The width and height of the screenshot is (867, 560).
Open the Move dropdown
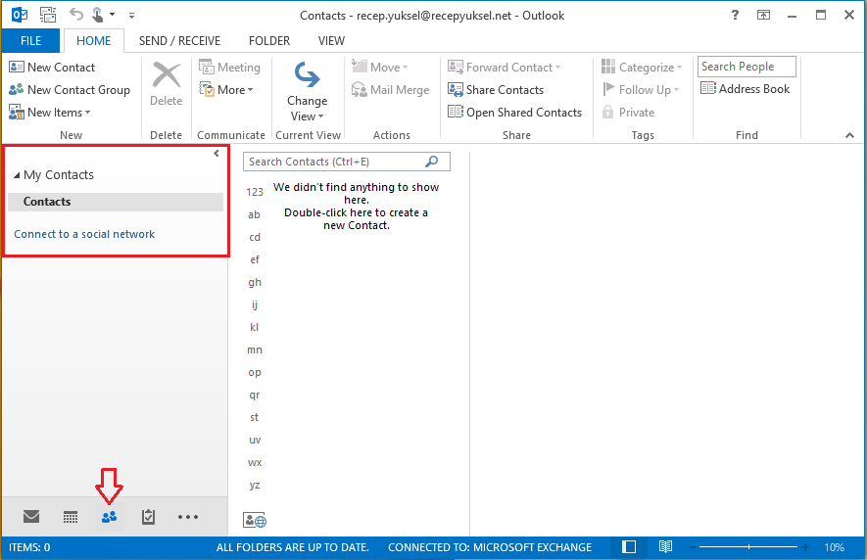[380, 68]
